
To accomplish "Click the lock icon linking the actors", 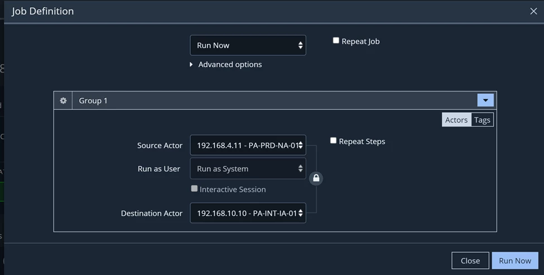I will pos(316,178).
